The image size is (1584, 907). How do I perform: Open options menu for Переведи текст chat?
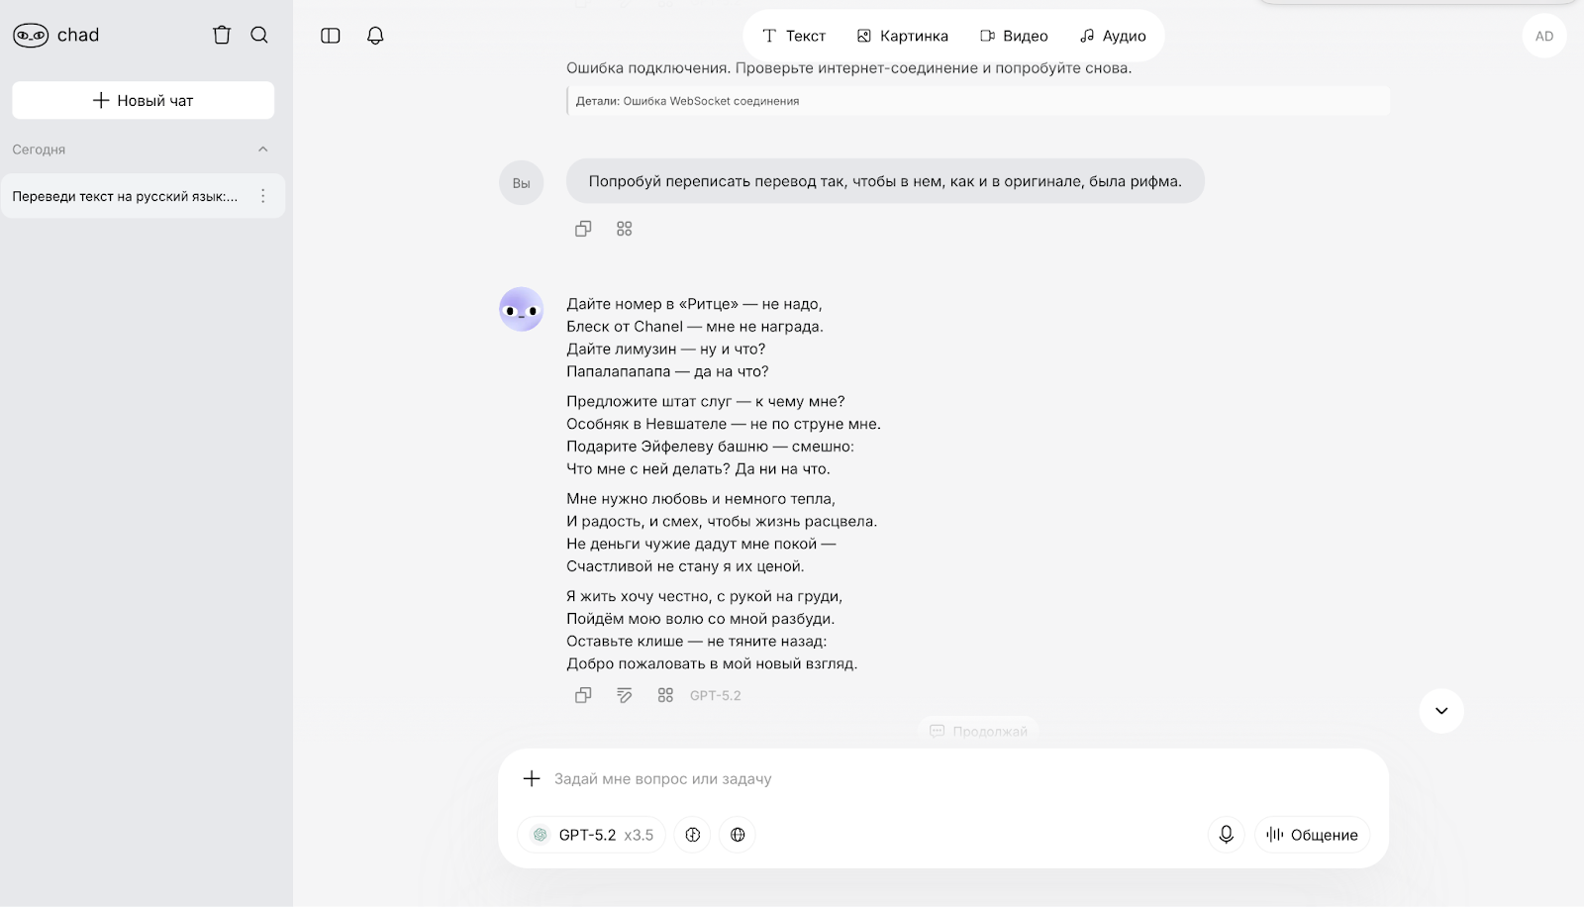[x=263, y=196]
